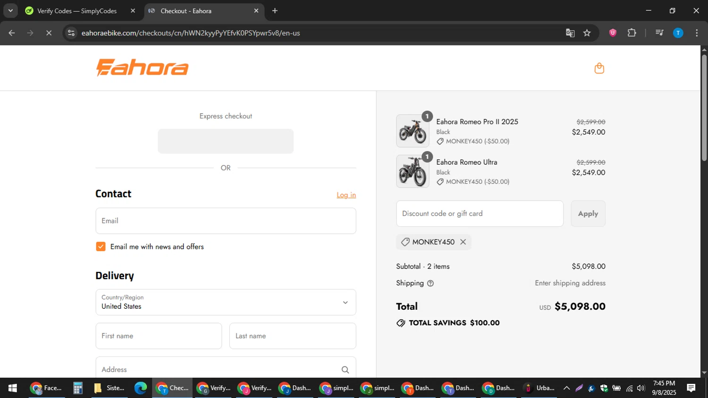The width and height of the screenshot is (708, 398).
Task: Uncheck Email me with news and offers
Action: [101, 246]
